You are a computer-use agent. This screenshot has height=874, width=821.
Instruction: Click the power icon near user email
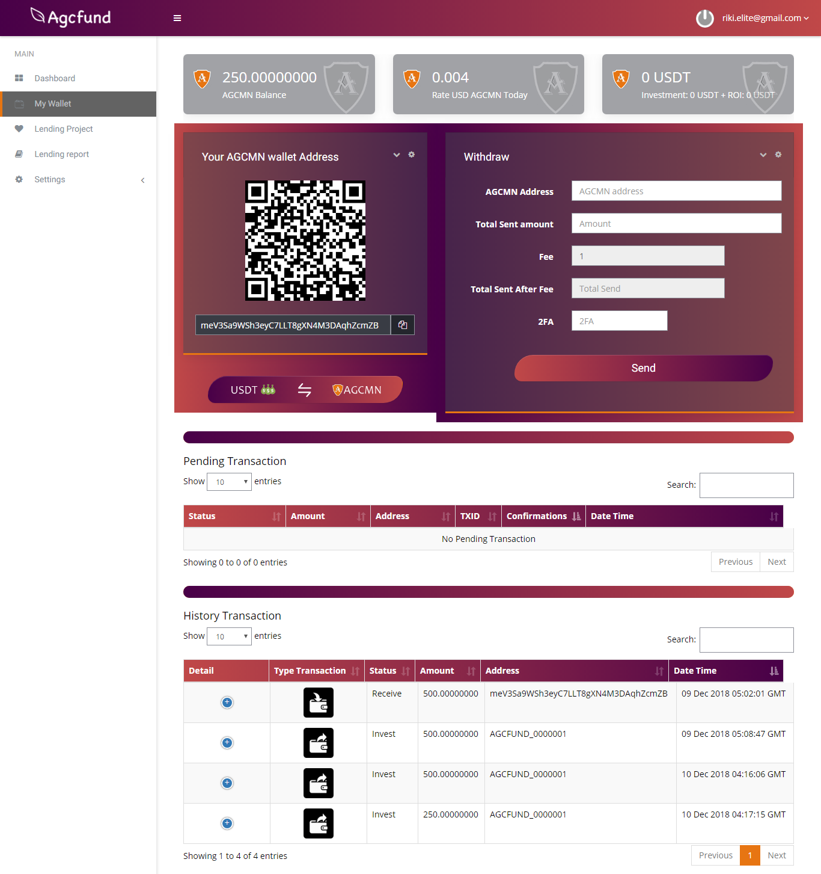point(704,18)
